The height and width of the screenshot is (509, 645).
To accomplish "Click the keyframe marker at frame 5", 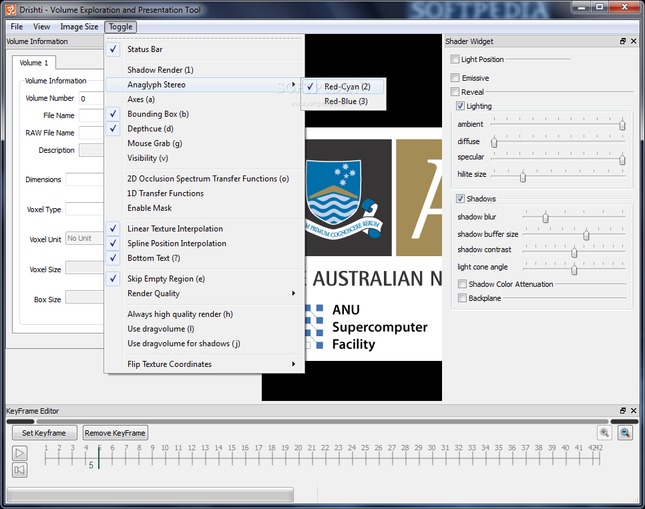I will click(x=99, y=458).
